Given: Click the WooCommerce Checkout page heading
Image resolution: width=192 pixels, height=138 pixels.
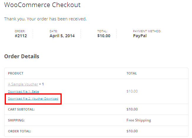Looking at the screenshot, I should point(42,5).
